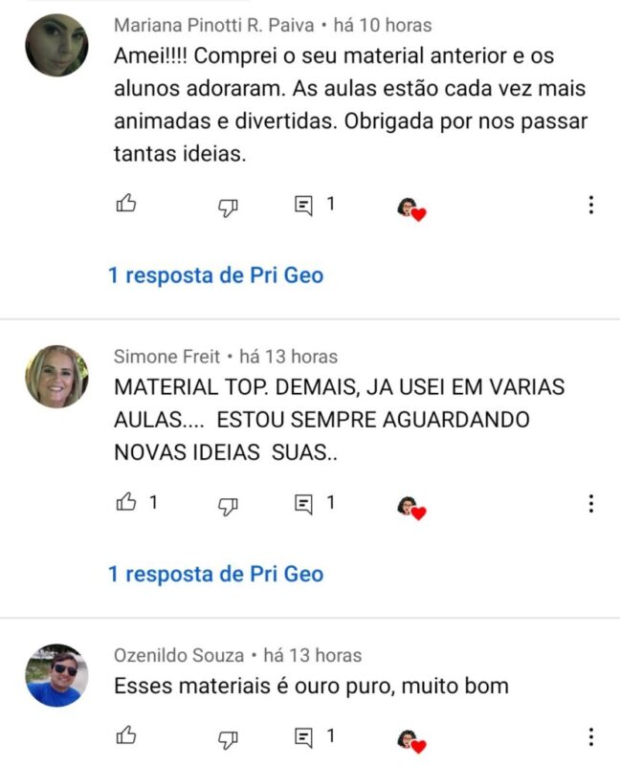Like Ozenildo Souza's comment

click(126, 734)
